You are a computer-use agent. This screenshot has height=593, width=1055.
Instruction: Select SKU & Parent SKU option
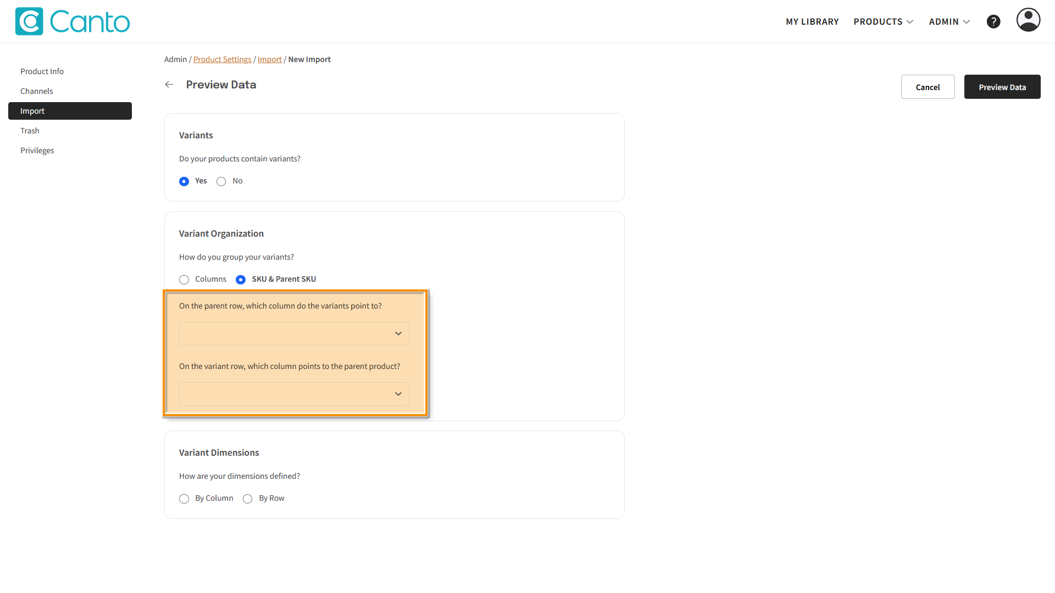click(x=241, y=279)
